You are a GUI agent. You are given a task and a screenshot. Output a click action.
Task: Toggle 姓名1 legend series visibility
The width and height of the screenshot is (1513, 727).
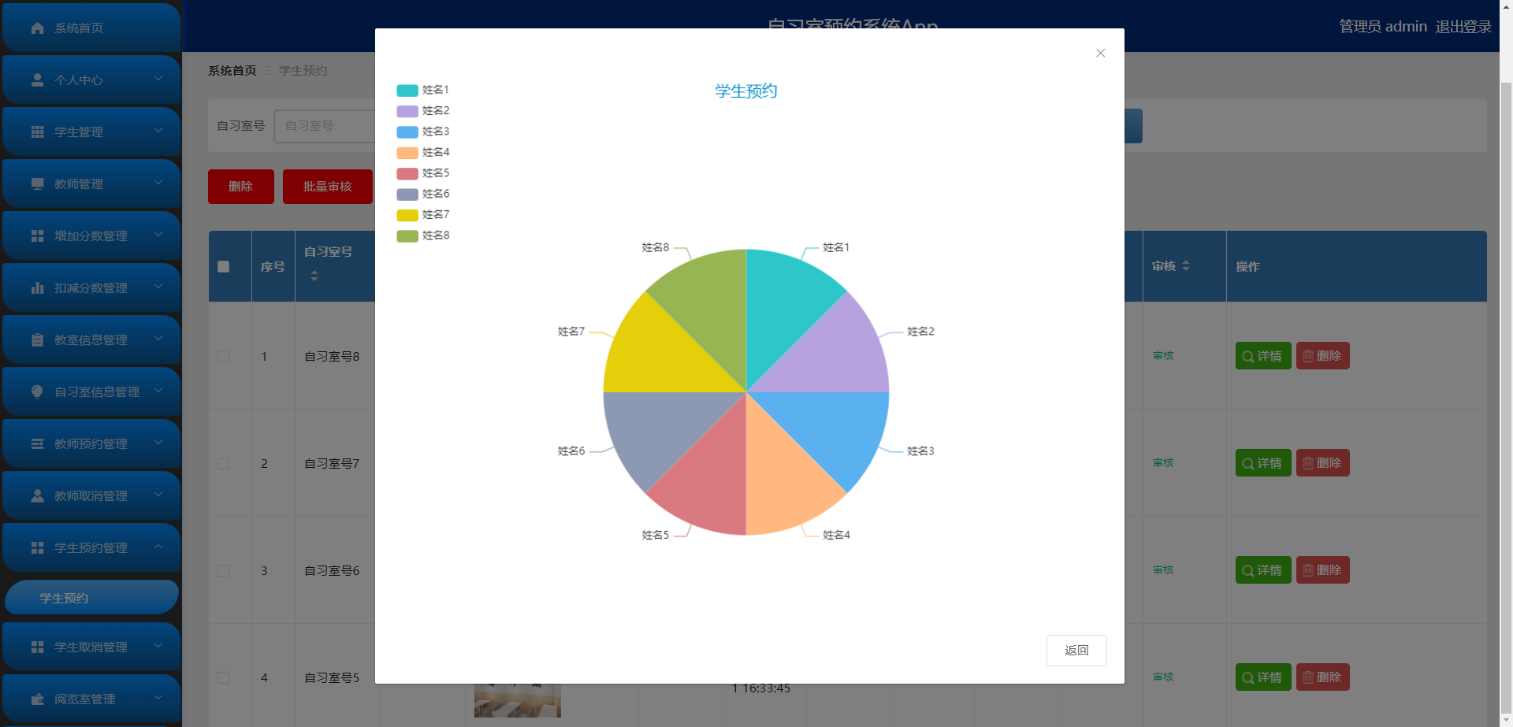(x=422, y=90)
